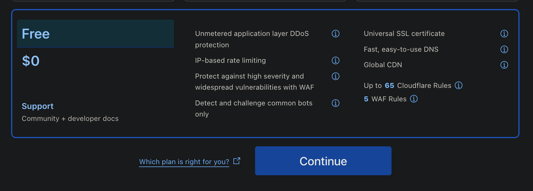This screenshot has width=533, height=191.
Task: Click the Support heading on the Free card
Action: click(x=37, y=106)
